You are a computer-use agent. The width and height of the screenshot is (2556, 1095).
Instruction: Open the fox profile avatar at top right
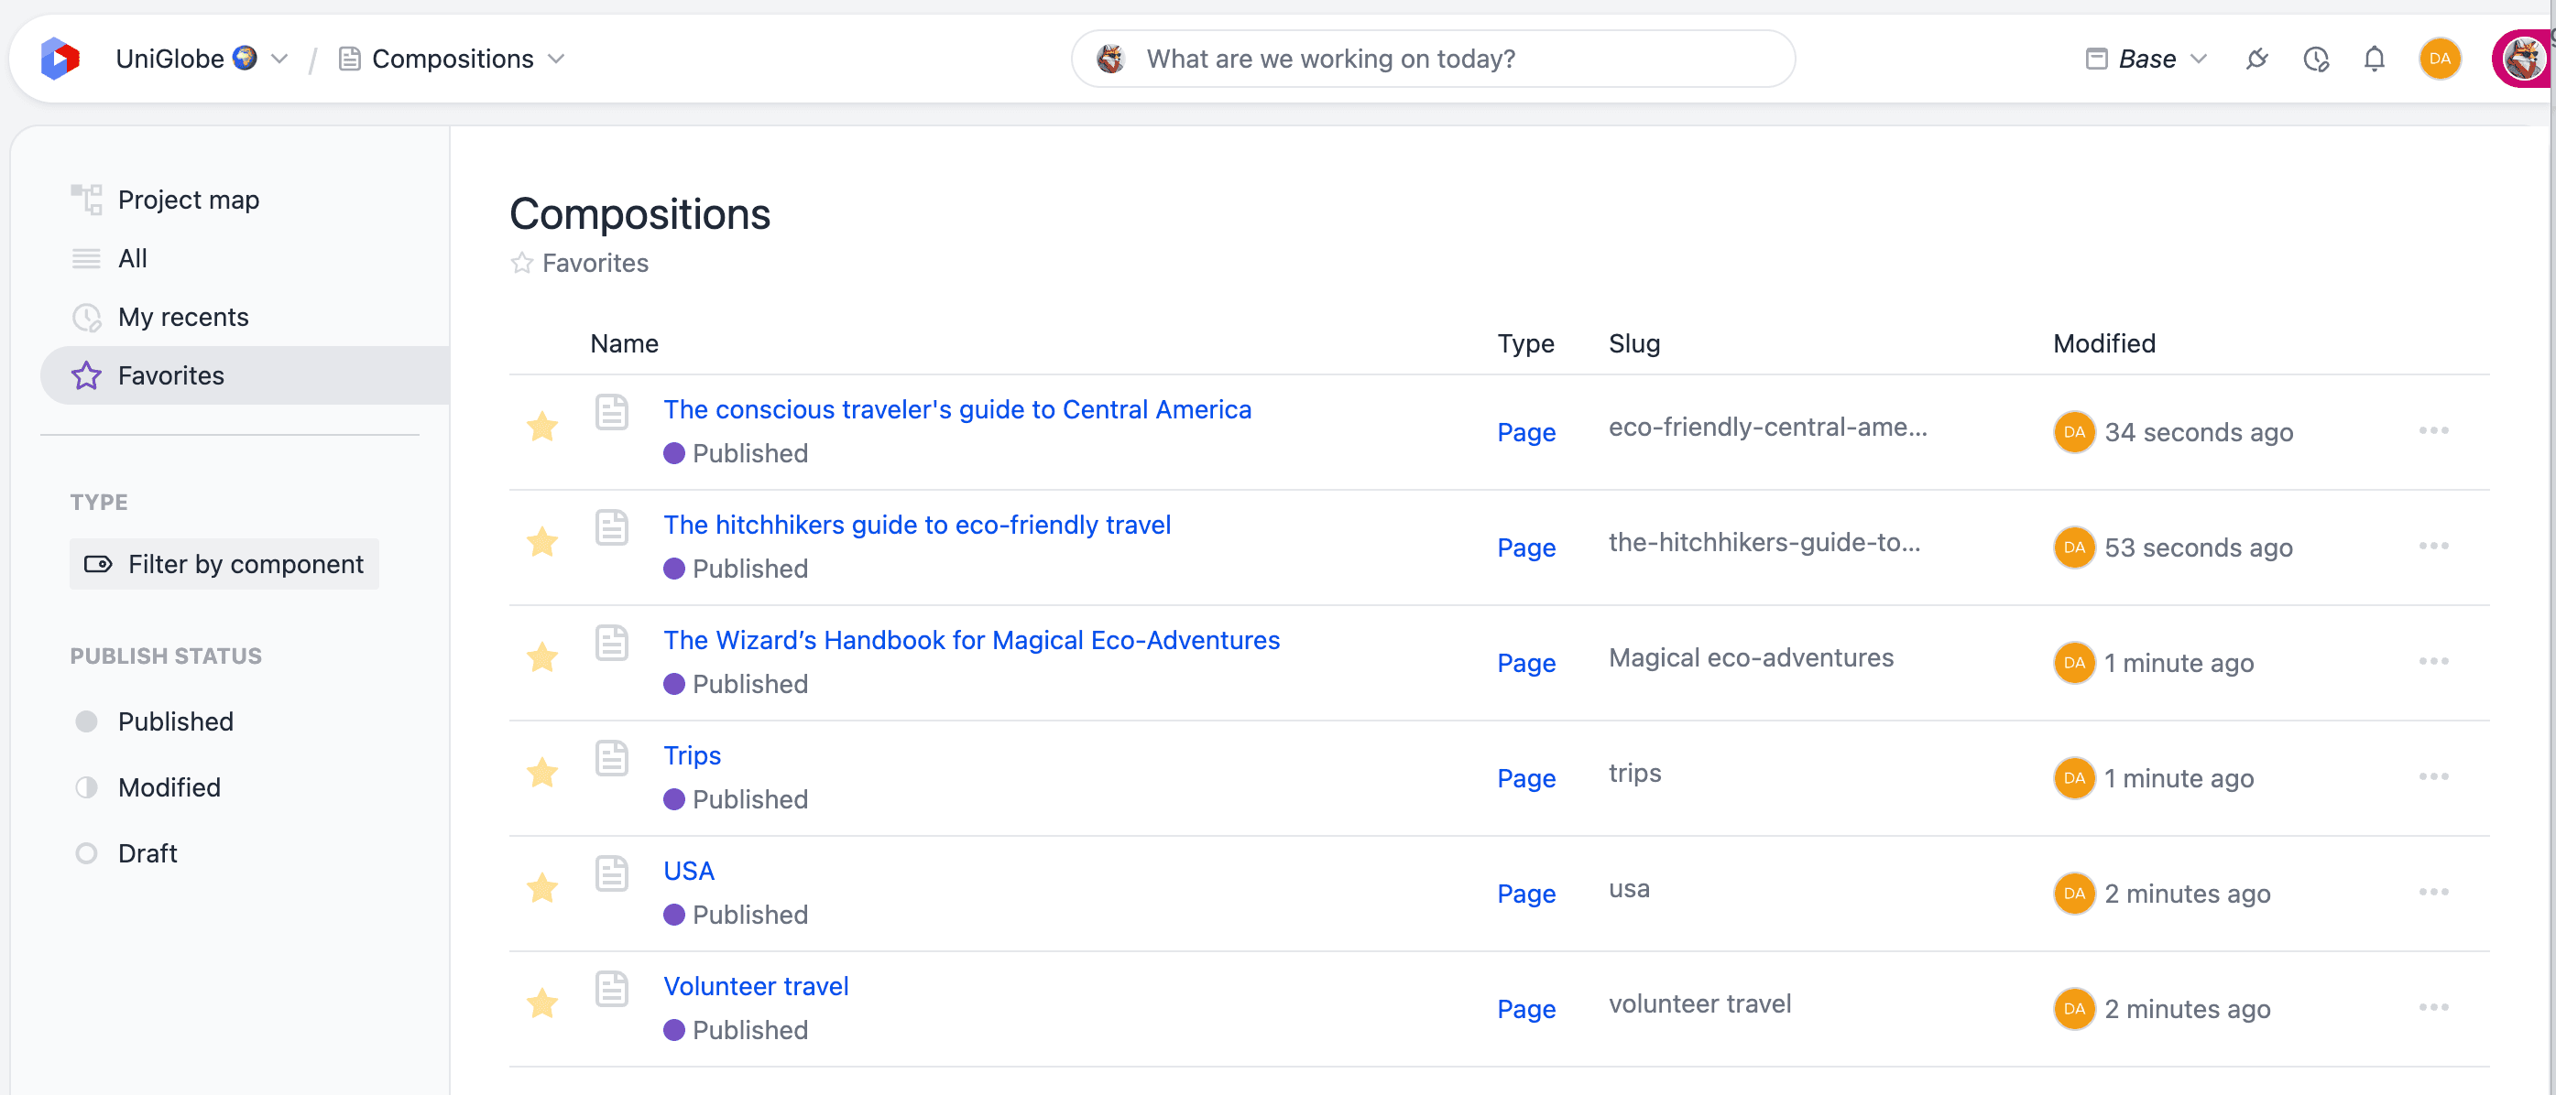[x=2523, y=59]
